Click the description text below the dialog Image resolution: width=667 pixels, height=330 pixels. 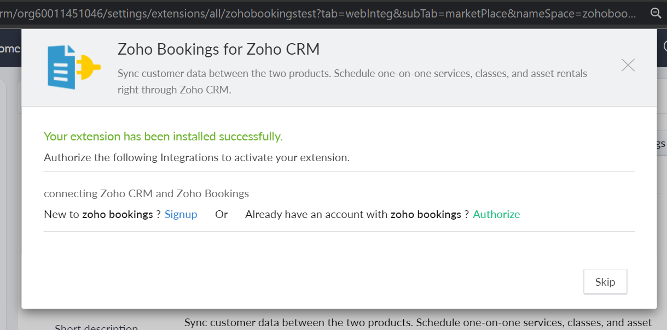pyautogui.click(x=417, y=322)
